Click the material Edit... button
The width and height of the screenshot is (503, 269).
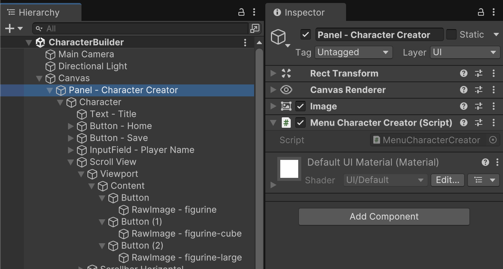447,180
